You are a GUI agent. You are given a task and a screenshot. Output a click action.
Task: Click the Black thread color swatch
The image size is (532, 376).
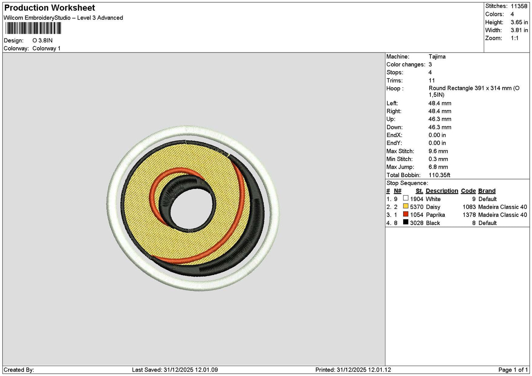coord(405,222)
